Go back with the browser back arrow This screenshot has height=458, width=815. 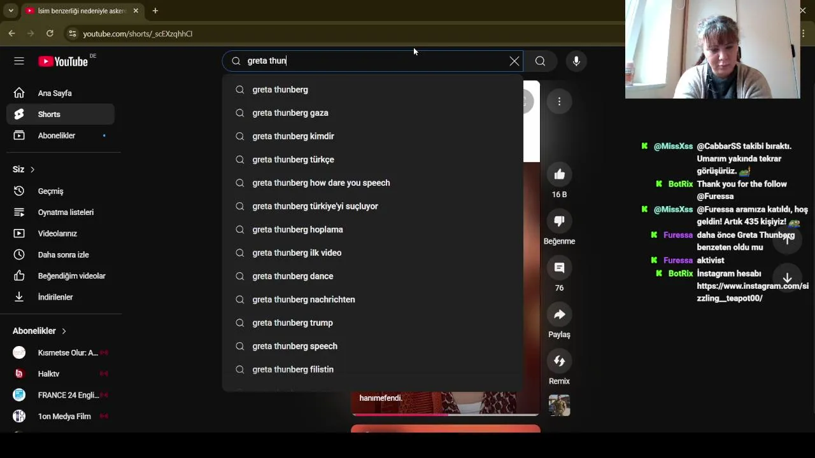11,34
